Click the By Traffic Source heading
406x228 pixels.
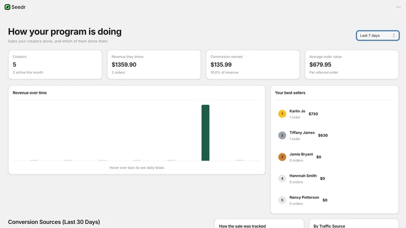[x=329, y=226]
